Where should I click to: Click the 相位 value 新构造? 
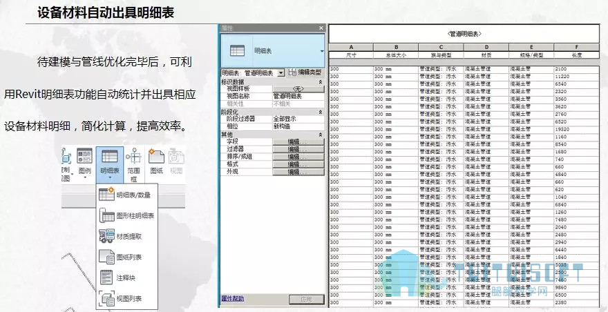298,126
